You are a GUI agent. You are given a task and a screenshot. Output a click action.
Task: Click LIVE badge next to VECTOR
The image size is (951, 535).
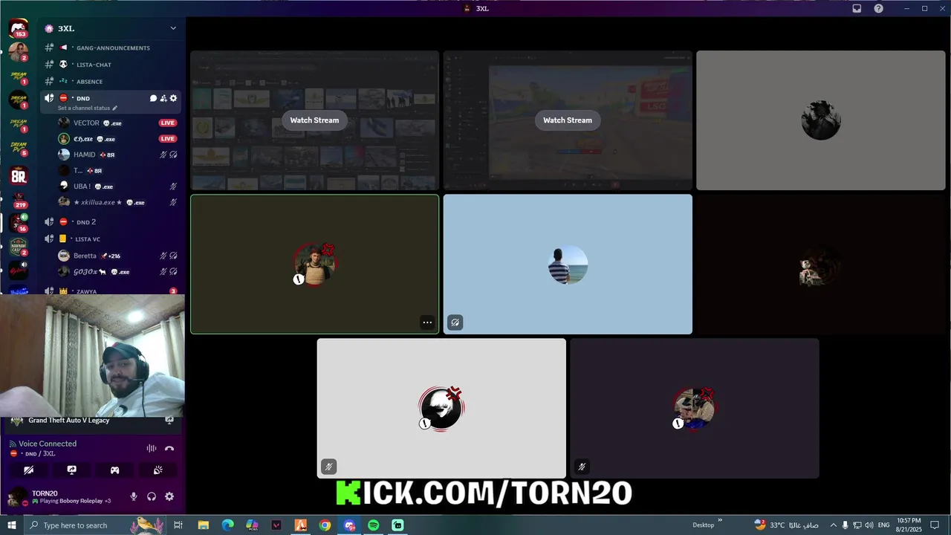168,123
